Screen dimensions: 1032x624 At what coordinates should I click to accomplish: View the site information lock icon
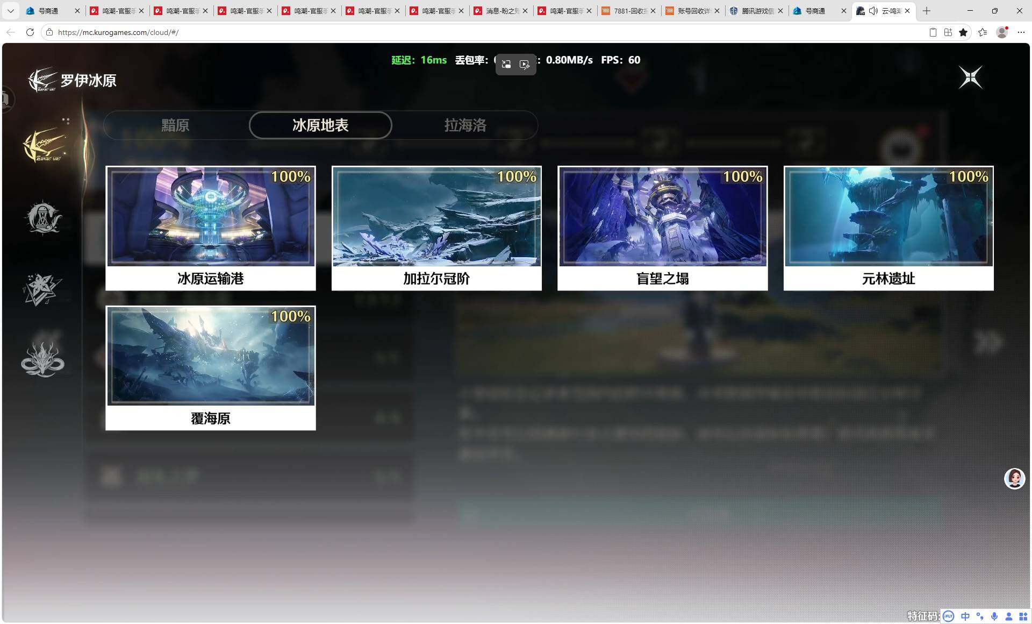coord(49,32)
